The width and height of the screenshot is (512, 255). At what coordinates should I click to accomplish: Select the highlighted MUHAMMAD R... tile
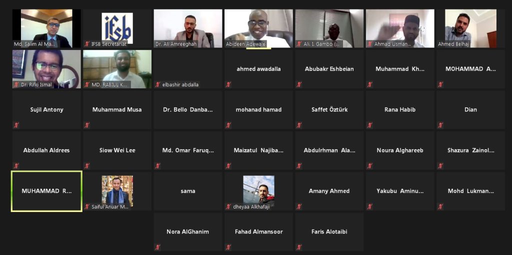(46, 192)
